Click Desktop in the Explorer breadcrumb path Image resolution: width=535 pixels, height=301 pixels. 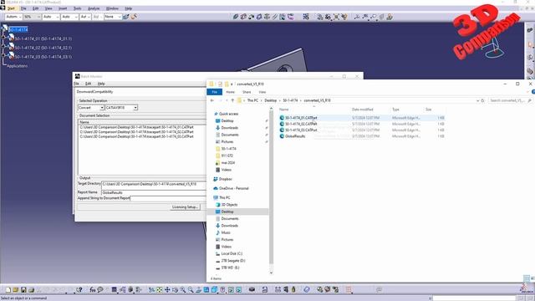pos(270,100)
